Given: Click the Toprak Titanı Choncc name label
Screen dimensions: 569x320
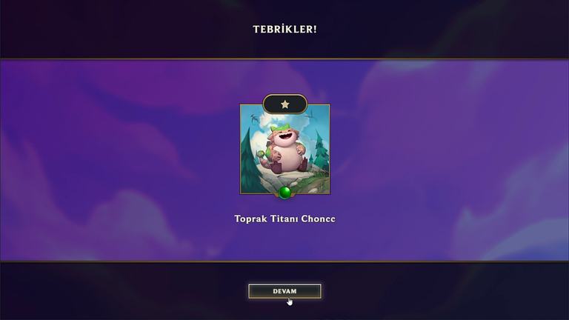Looking at the screenshot, I should [284, 219].
